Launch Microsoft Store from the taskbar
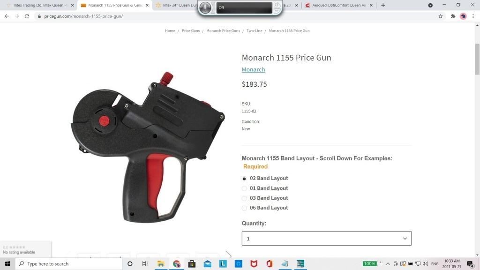This screenshot has height=270, width=480. coord(192,263)
